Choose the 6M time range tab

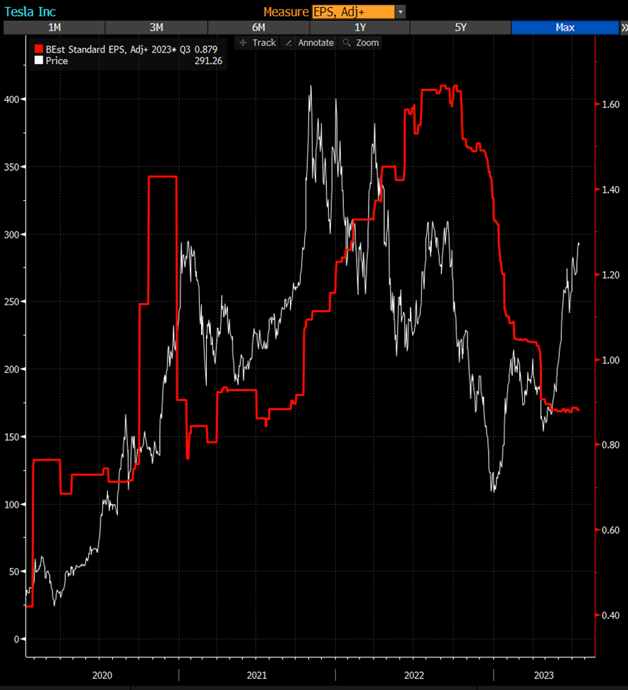click(x=258, y=27)
